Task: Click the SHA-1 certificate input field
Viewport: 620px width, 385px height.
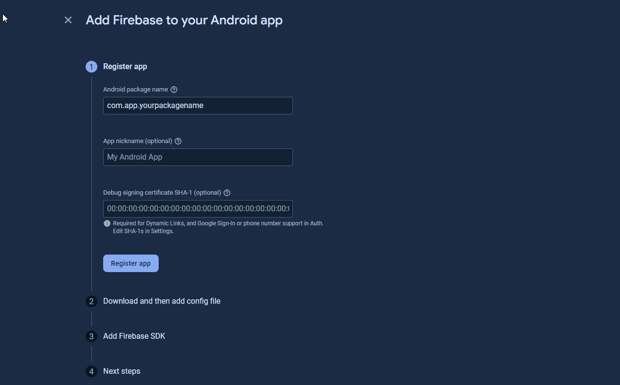Action: coord(198,208)
